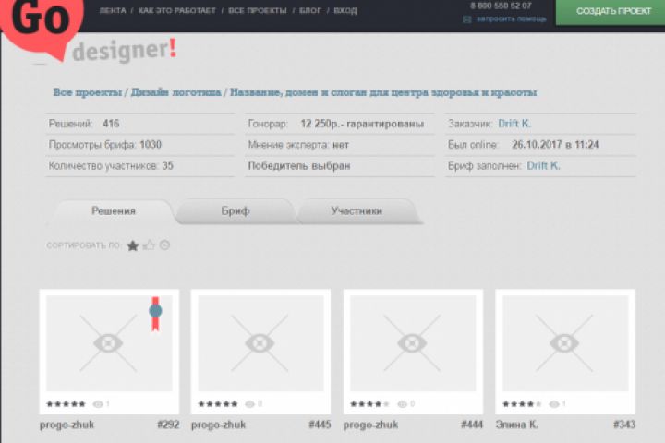This screenshot has width=665, height=443.
Task: Open hidden thumbnail of solution #444
Action: coord(413,343)
